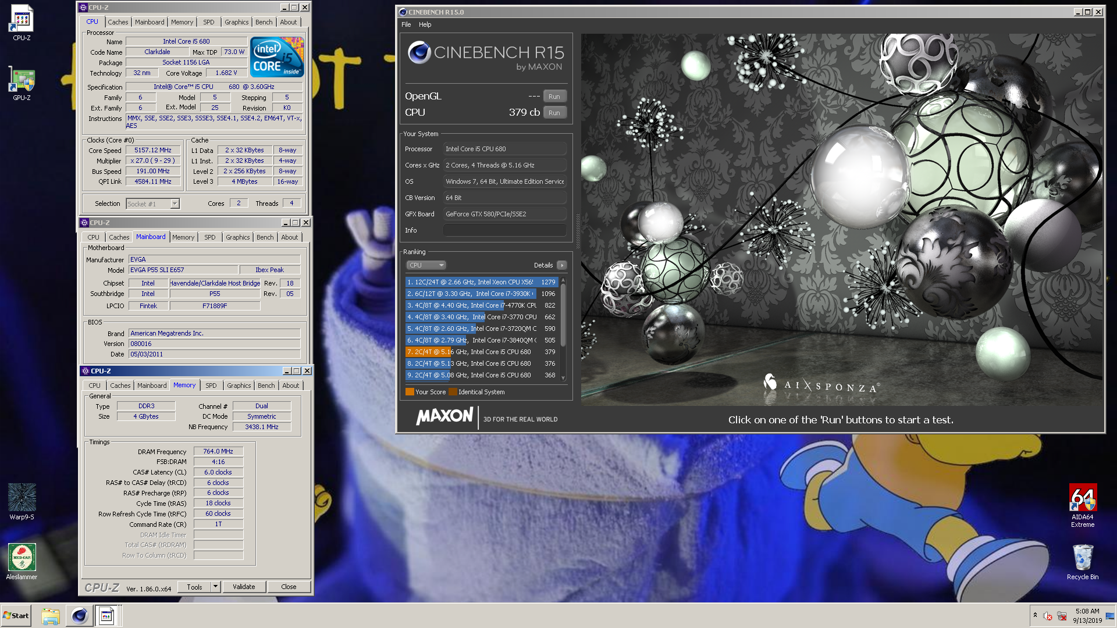Click the MAXON logo in Cinebench
Image resolution: width=1117 pixels, height=628 pixels.
coord(444,416)
